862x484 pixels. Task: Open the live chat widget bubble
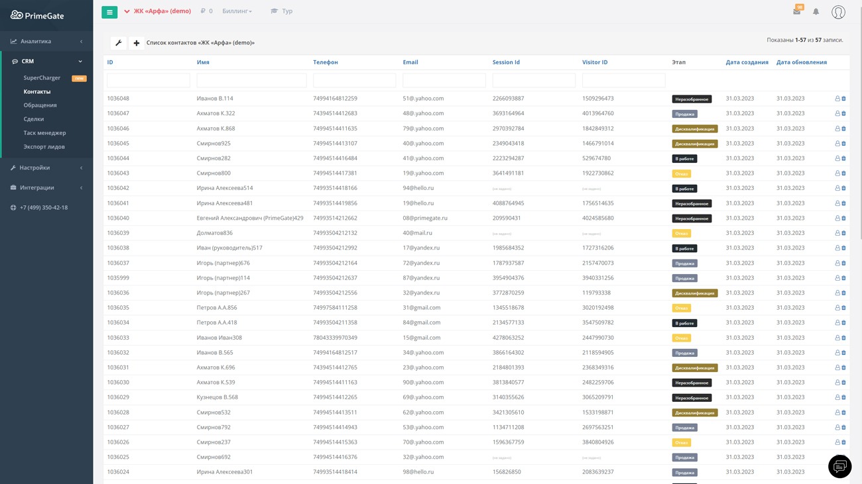click(839, 466)
